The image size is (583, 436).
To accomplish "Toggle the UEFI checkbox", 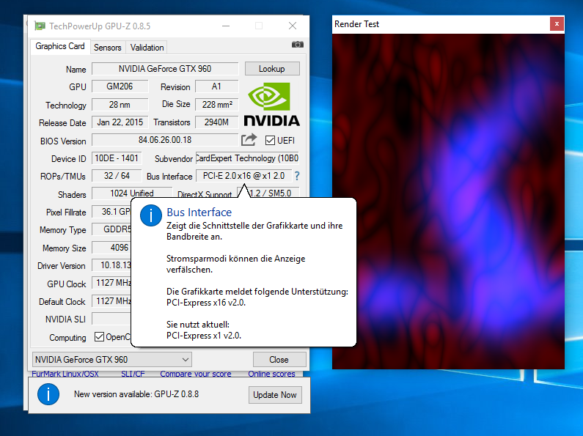I will [x=271, y=141].
